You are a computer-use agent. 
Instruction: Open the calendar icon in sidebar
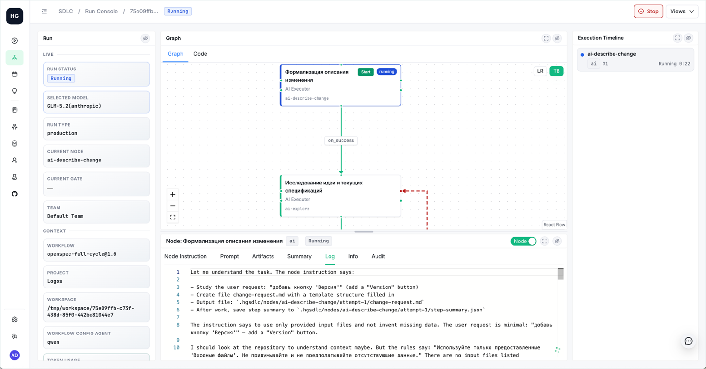click(x=15, y=74)
